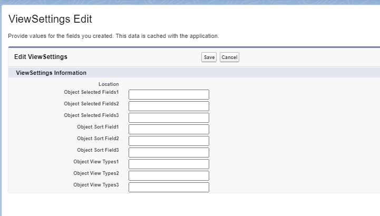The image size is (380, 216).
Task: Select the Object View Types2 text box
Action: point(169,175)
